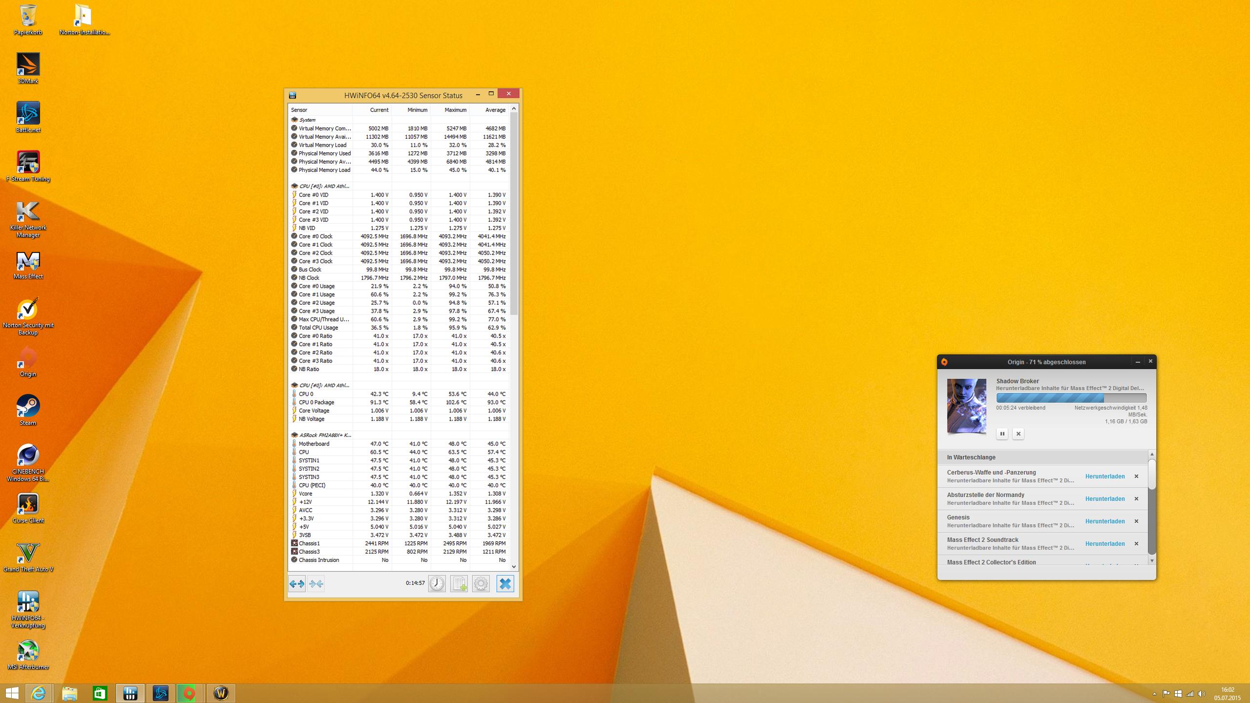1250x703 pixels.
Task: Cancel the Shadow Broker download
Action: click(1018, 434)
